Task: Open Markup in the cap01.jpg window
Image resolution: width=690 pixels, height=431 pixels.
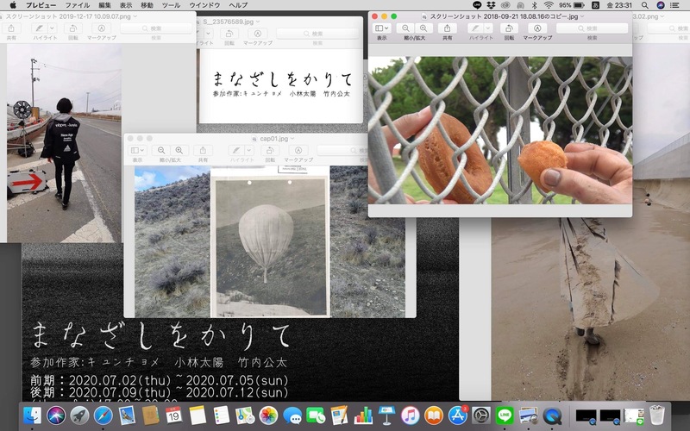Action: click(298, 150)
